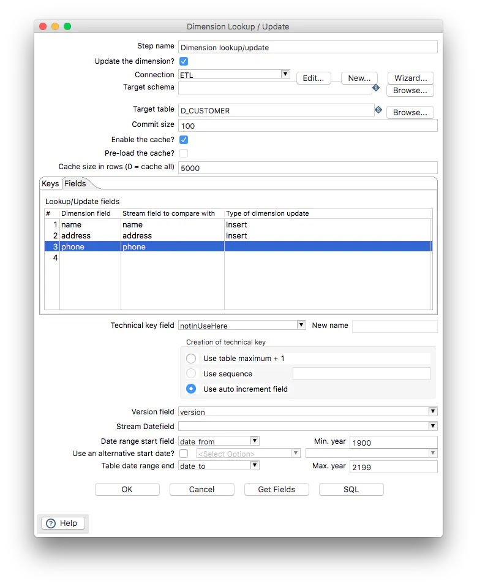Browse for the target table
Image resolution: width=477 pixels, height=586 pixels.
click(410, 113)
